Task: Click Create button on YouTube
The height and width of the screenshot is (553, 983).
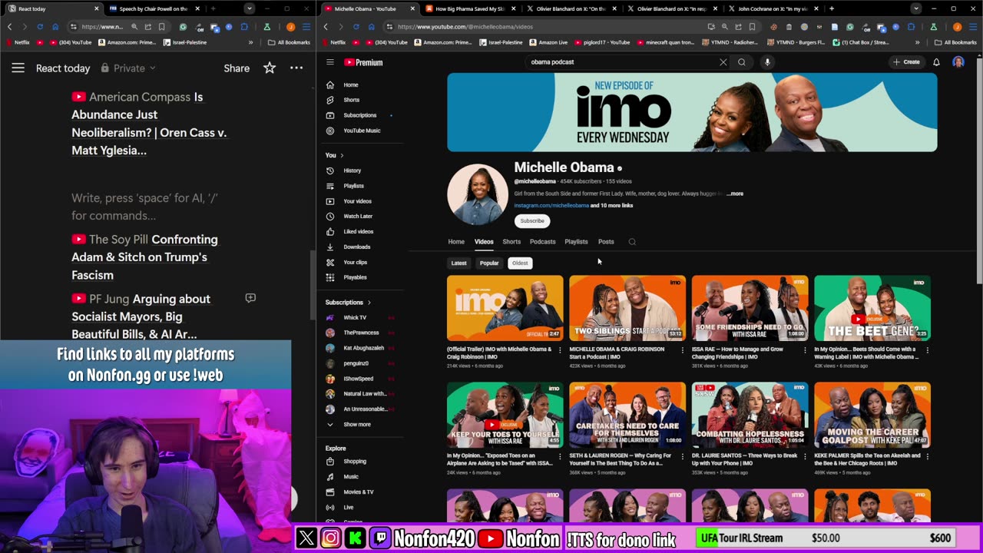Action: [906, 62]
